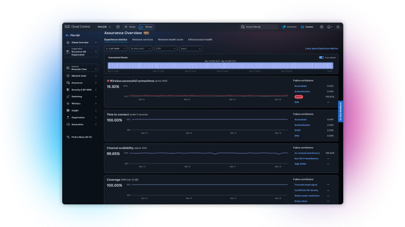Switch to Network health score tab
Viewport: 405px width, 227px height.
pyautogui.click(x=170, y=39)
